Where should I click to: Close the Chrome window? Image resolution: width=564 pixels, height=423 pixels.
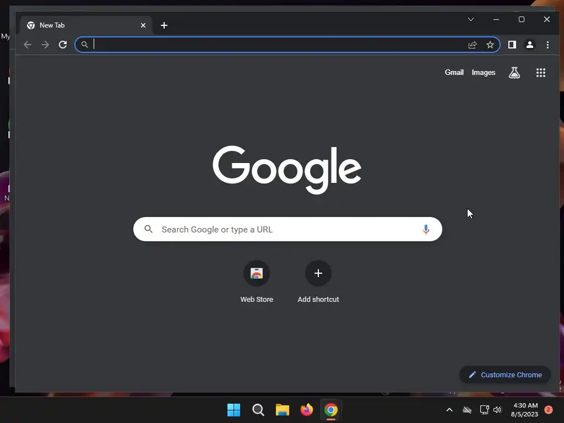click(547, 19)
